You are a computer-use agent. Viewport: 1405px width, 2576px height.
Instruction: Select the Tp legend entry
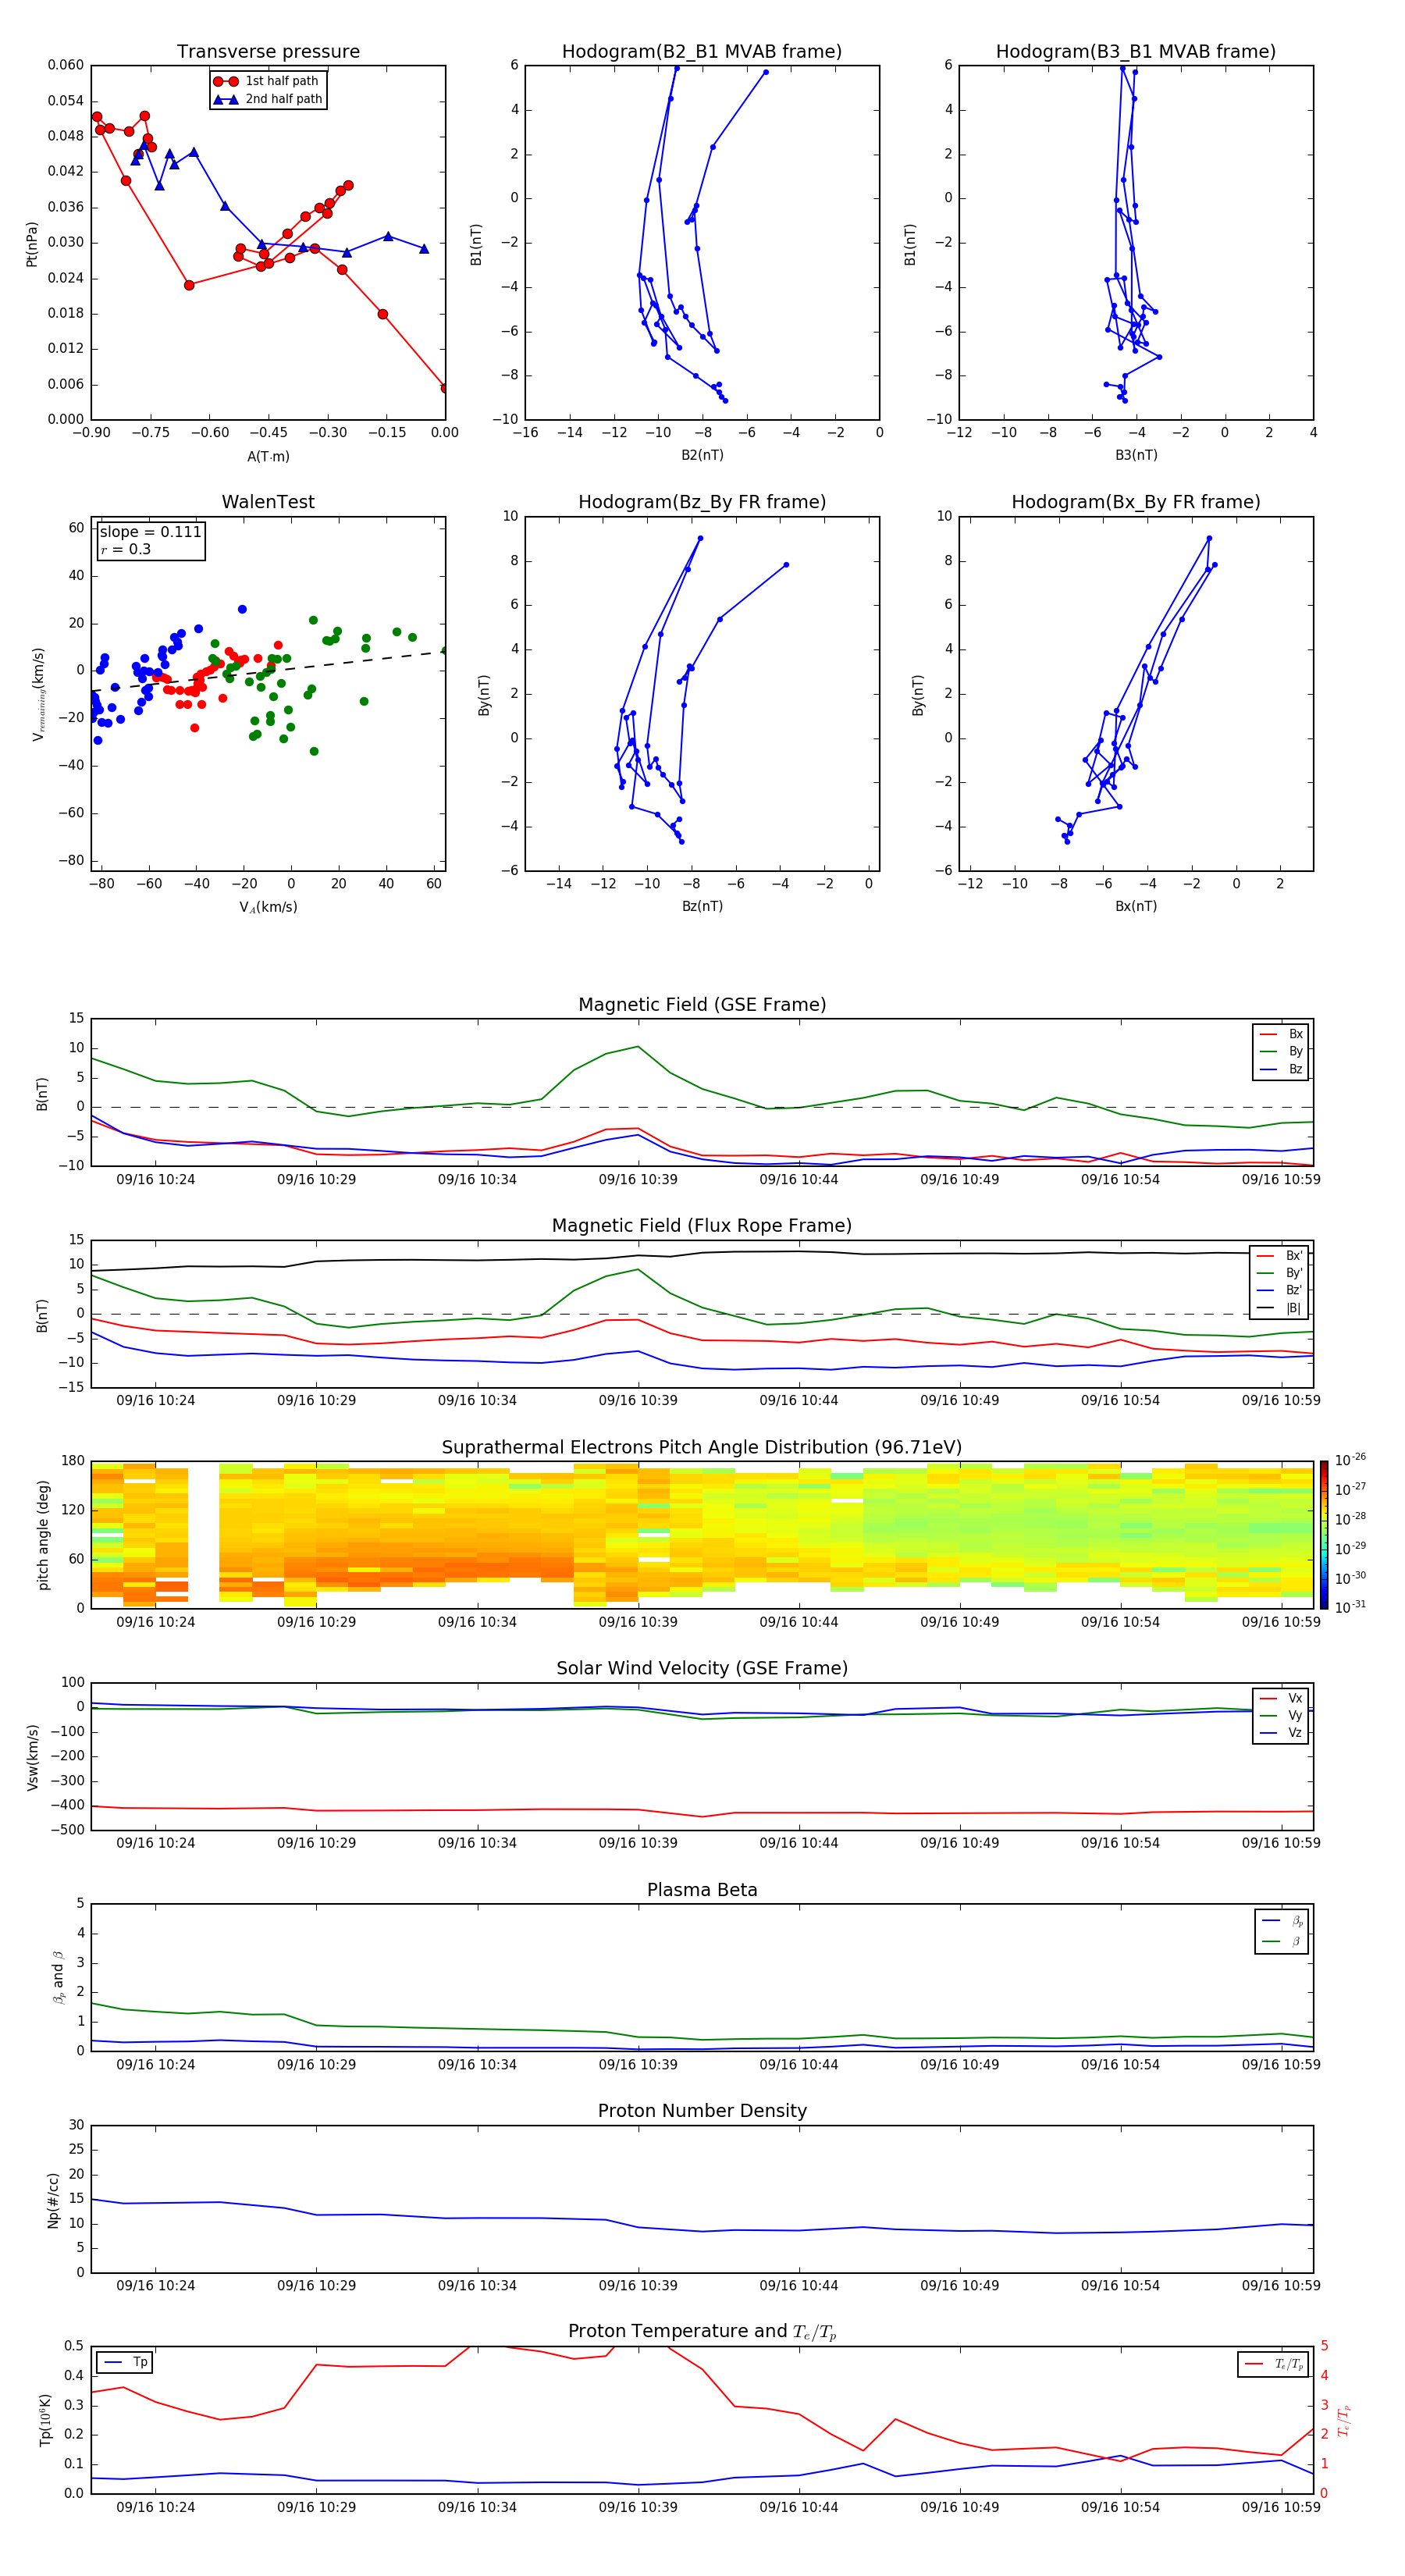click(125, 2362)
